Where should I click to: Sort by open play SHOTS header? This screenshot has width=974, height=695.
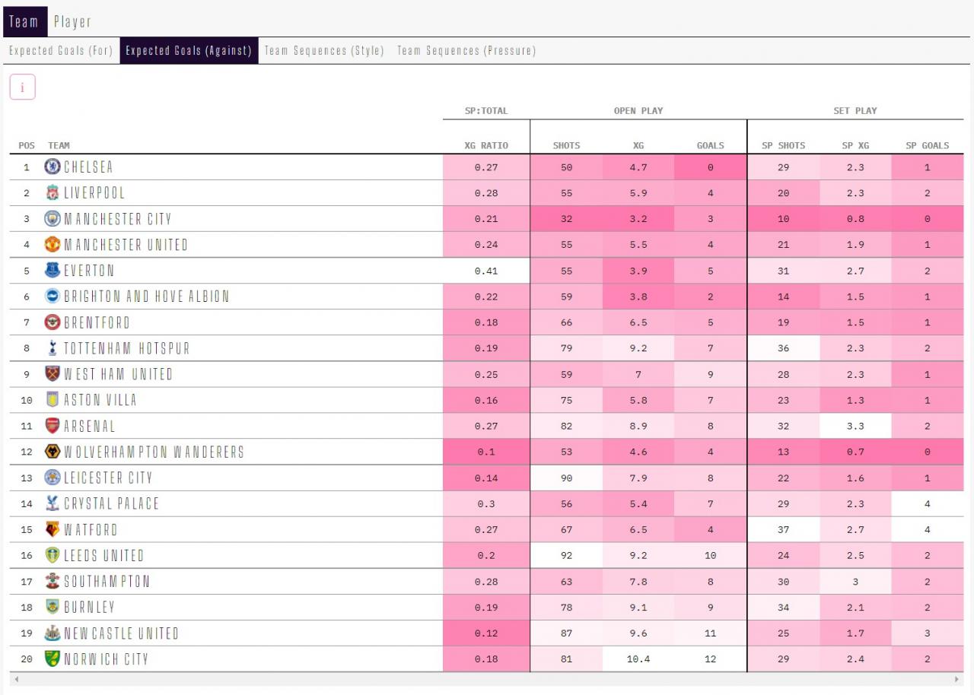[566, 145]
